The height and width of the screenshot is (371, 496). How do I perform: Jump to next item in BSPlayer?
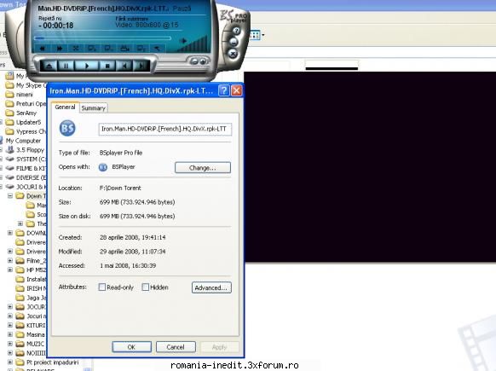[141, 67]
